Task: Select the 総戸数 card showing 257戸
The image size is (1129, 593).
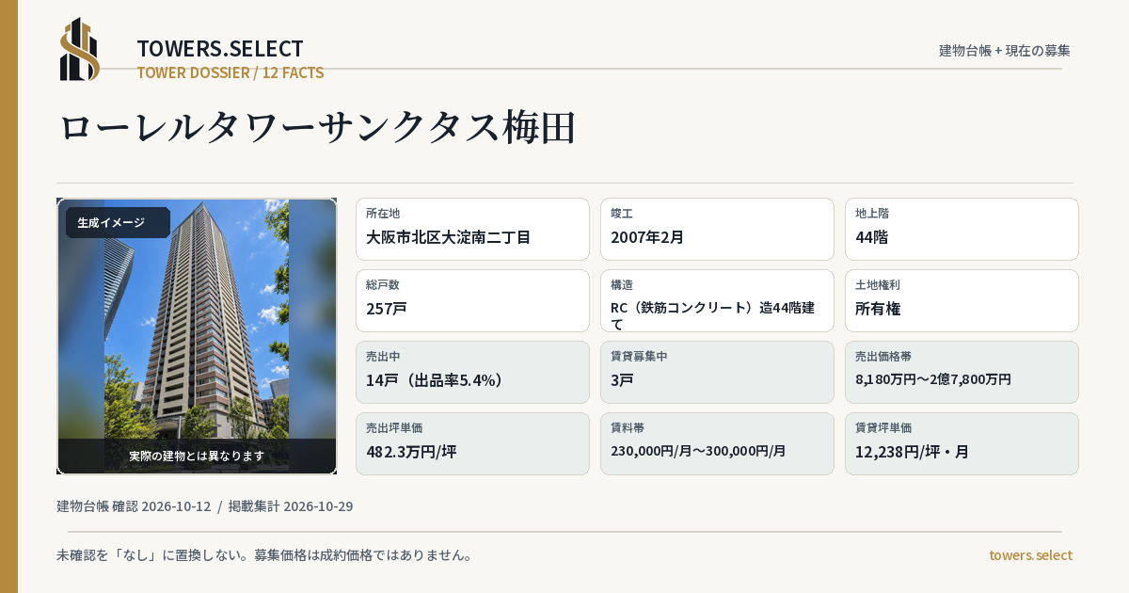Action: click(x=472, y=300)
